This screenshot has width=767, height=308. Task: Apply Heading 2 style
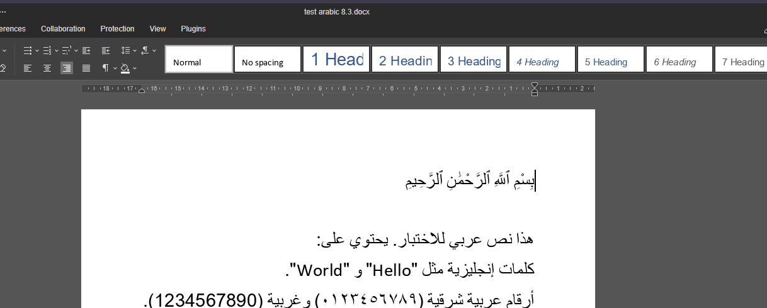point(405,59)
